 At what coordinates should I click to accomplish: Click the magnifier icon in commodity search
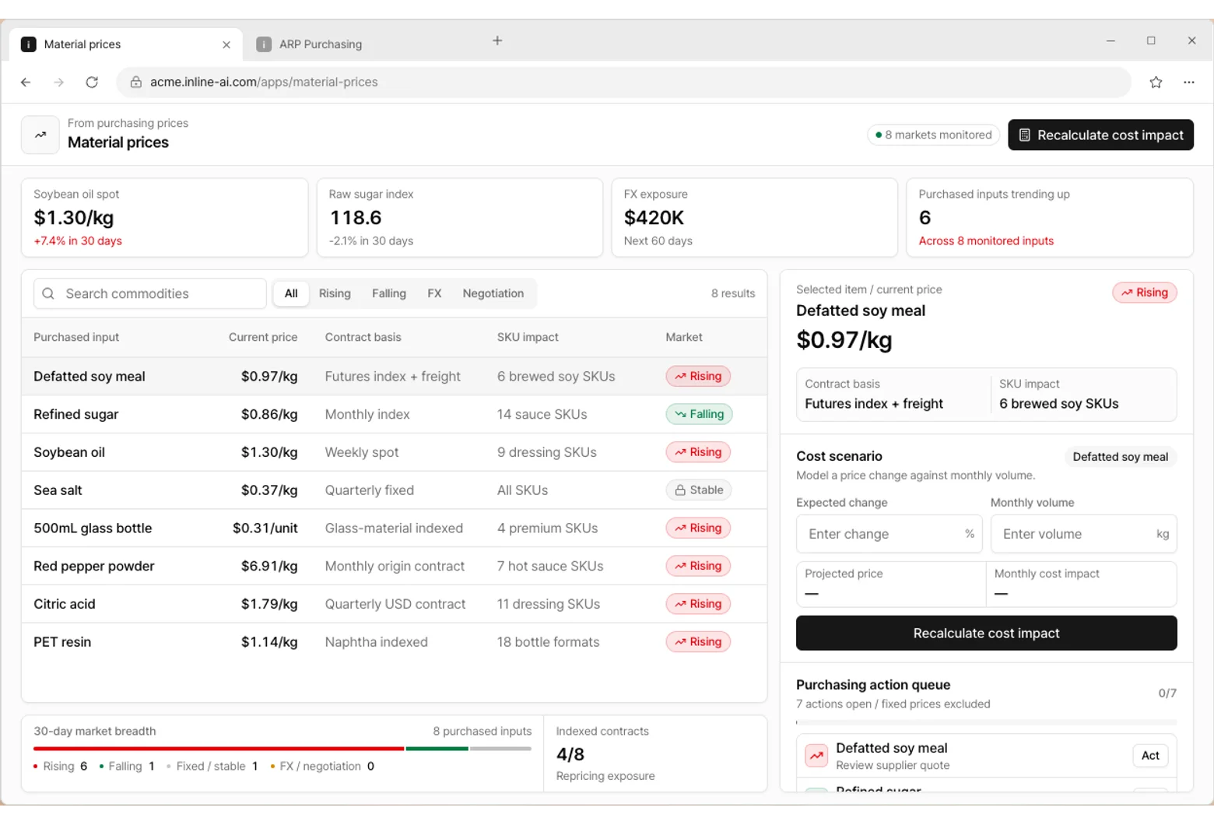[x=48, y=293]
